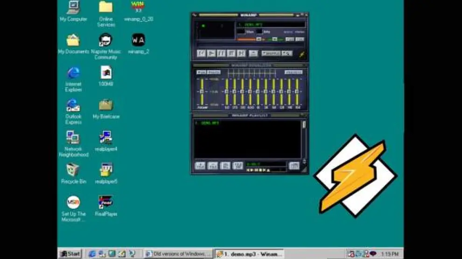Click the Windows Start button
This screenshot has width=462, height=259.
[x=70, y=254]
